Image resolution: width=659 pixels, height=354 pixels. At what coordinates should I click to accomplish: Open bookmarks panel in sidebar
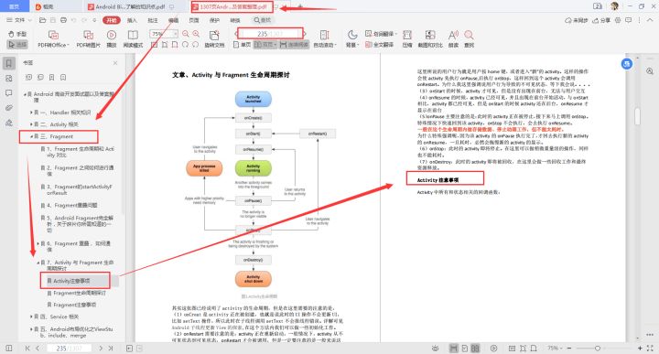tap(8, 63)
